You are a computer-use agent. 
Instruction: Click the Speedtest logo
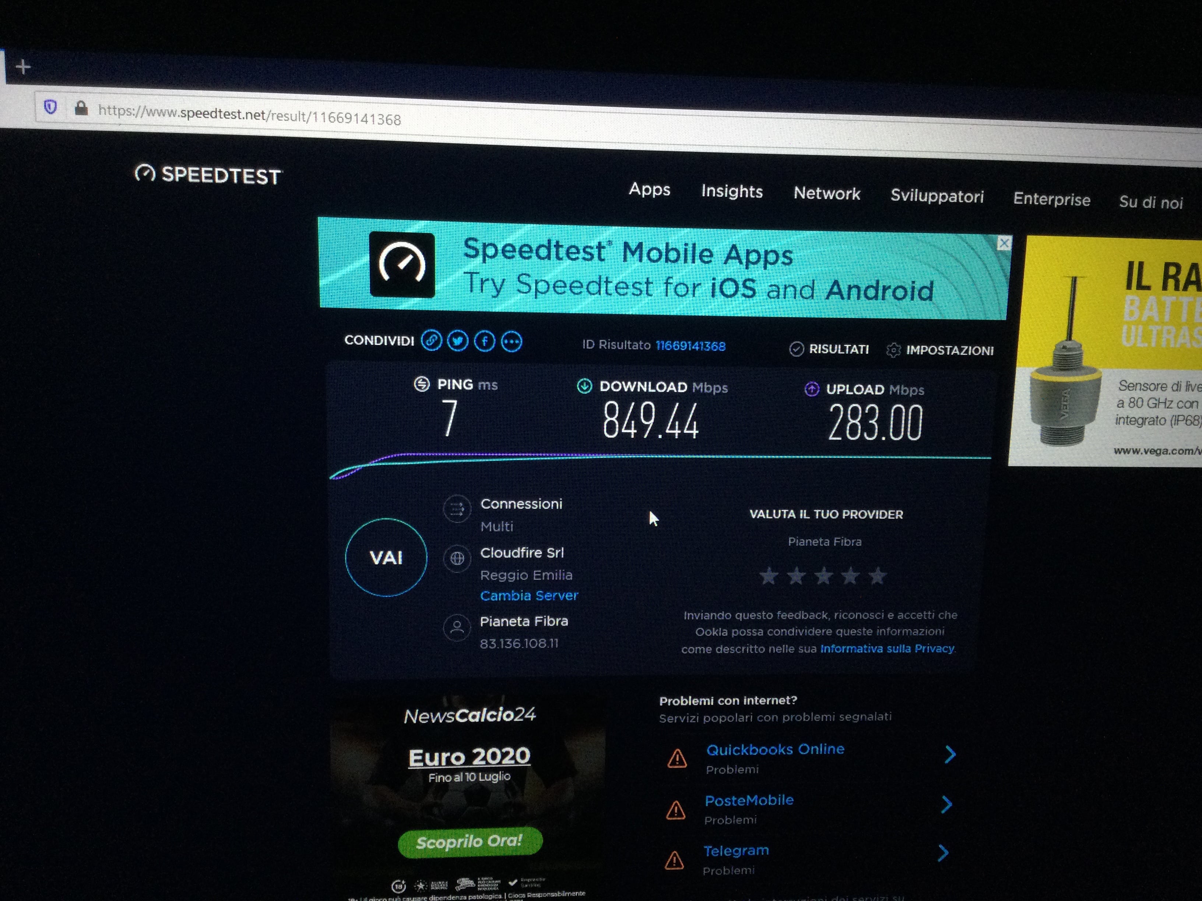pyautogui.click(x=208, y=175)
